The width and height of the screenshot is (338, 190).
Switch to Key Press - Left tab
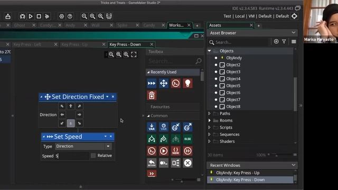27,44
